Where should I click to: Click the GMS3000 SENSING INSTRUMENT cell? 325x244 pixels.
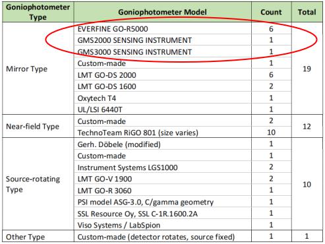point(163,51)
